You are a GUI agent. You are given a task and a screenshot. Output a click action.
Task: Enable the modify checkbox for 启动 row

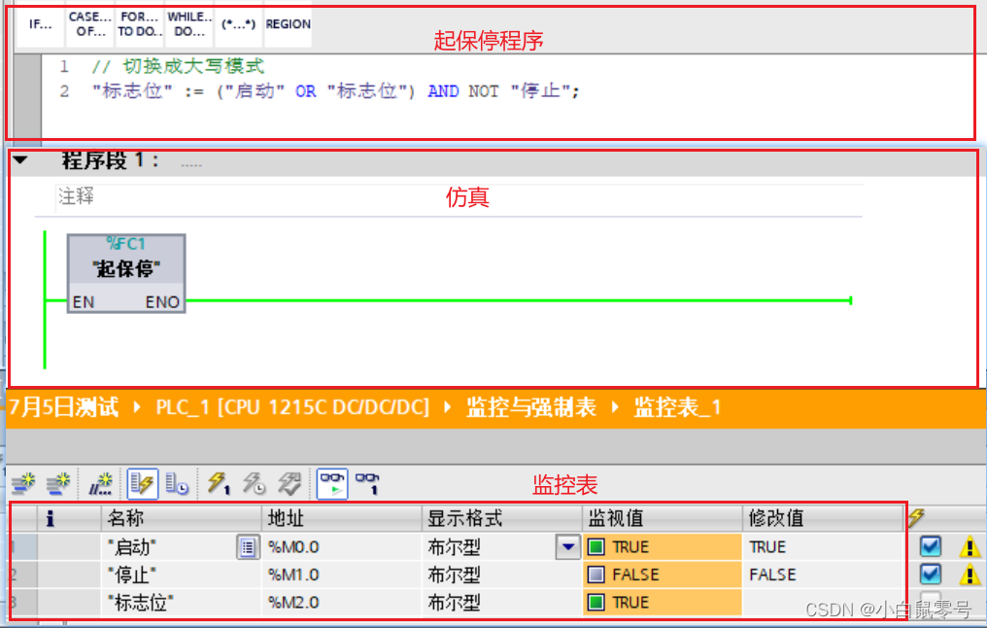[930, 546]
